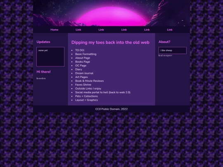Click the sunset banner header image

point(111,13)
